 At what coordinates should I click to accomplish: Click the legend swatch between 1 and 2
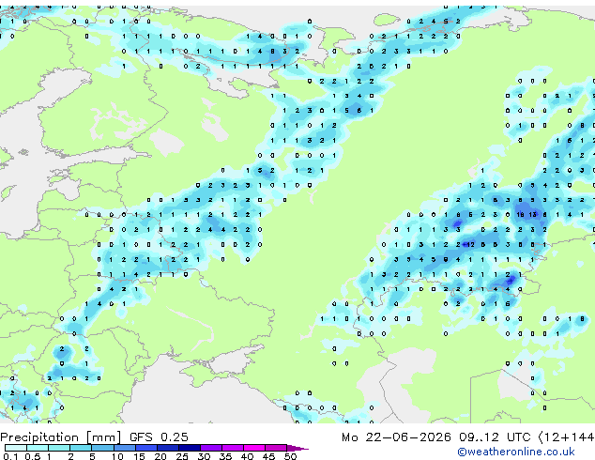coord(59,448)
